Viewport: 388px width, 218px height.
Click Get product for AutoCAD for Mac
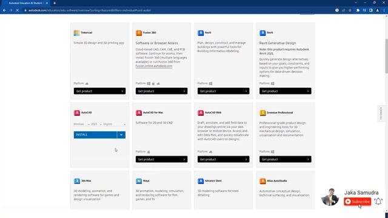pos(161,159)
